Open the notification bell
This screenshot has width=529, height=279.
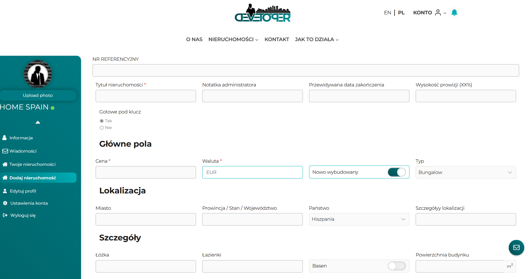[x=454, y=13]
